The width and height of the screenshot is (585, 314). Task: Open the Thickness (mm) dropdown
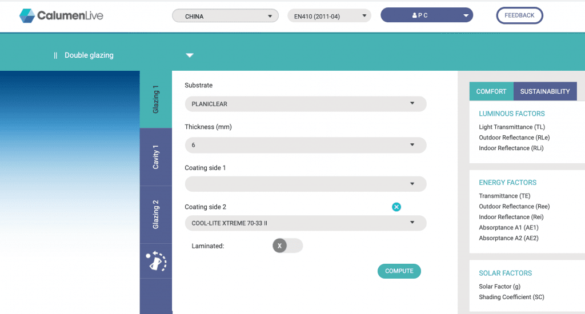[x=305, y=145]
